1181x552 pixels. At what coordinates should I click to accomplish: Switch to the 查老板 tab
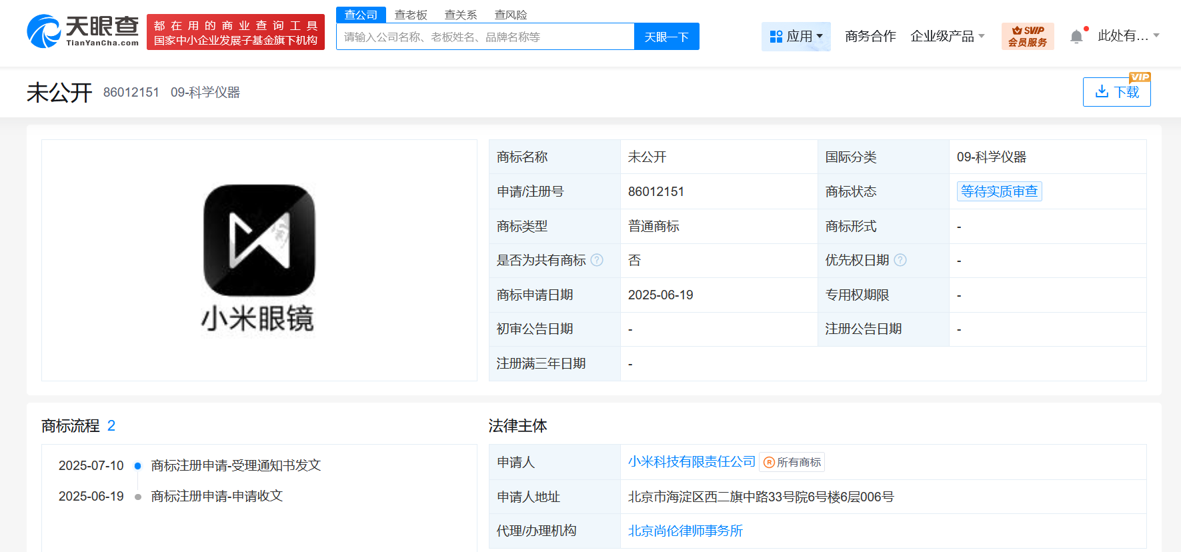click(x=411, y=15)
